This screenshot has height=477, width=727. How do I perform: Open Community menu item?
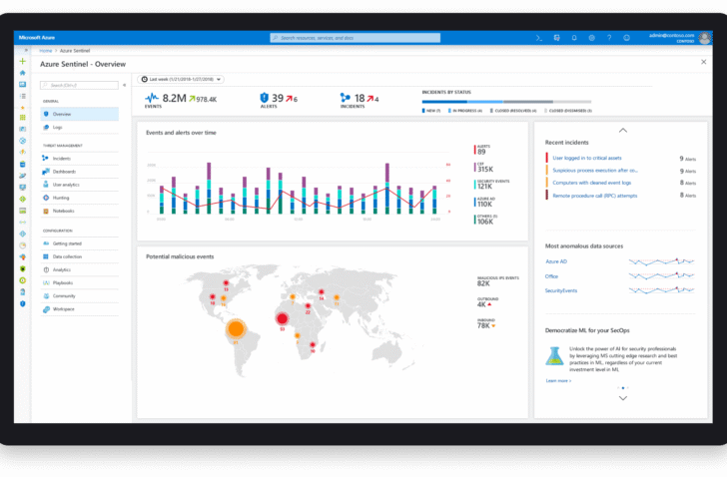pyautogui.click(x=79, y=296)
